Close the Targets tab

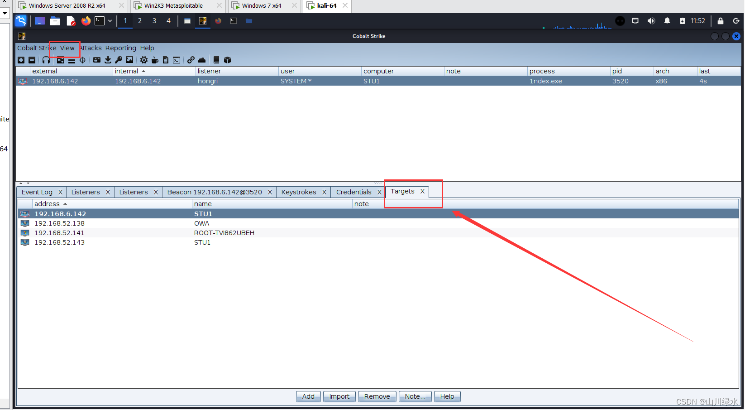click(x=422, y=191)
